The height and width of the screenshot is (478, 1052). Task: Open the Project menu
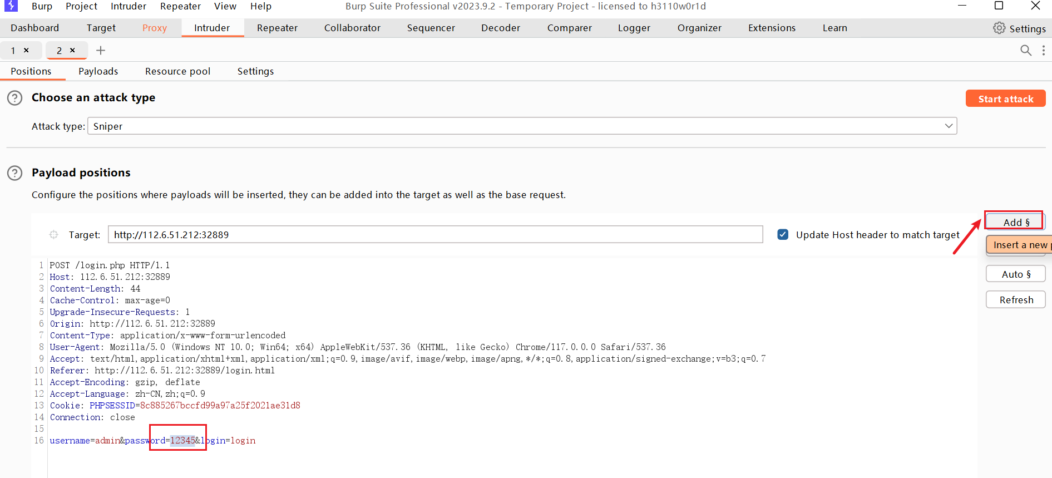click(x=81, y=6)
